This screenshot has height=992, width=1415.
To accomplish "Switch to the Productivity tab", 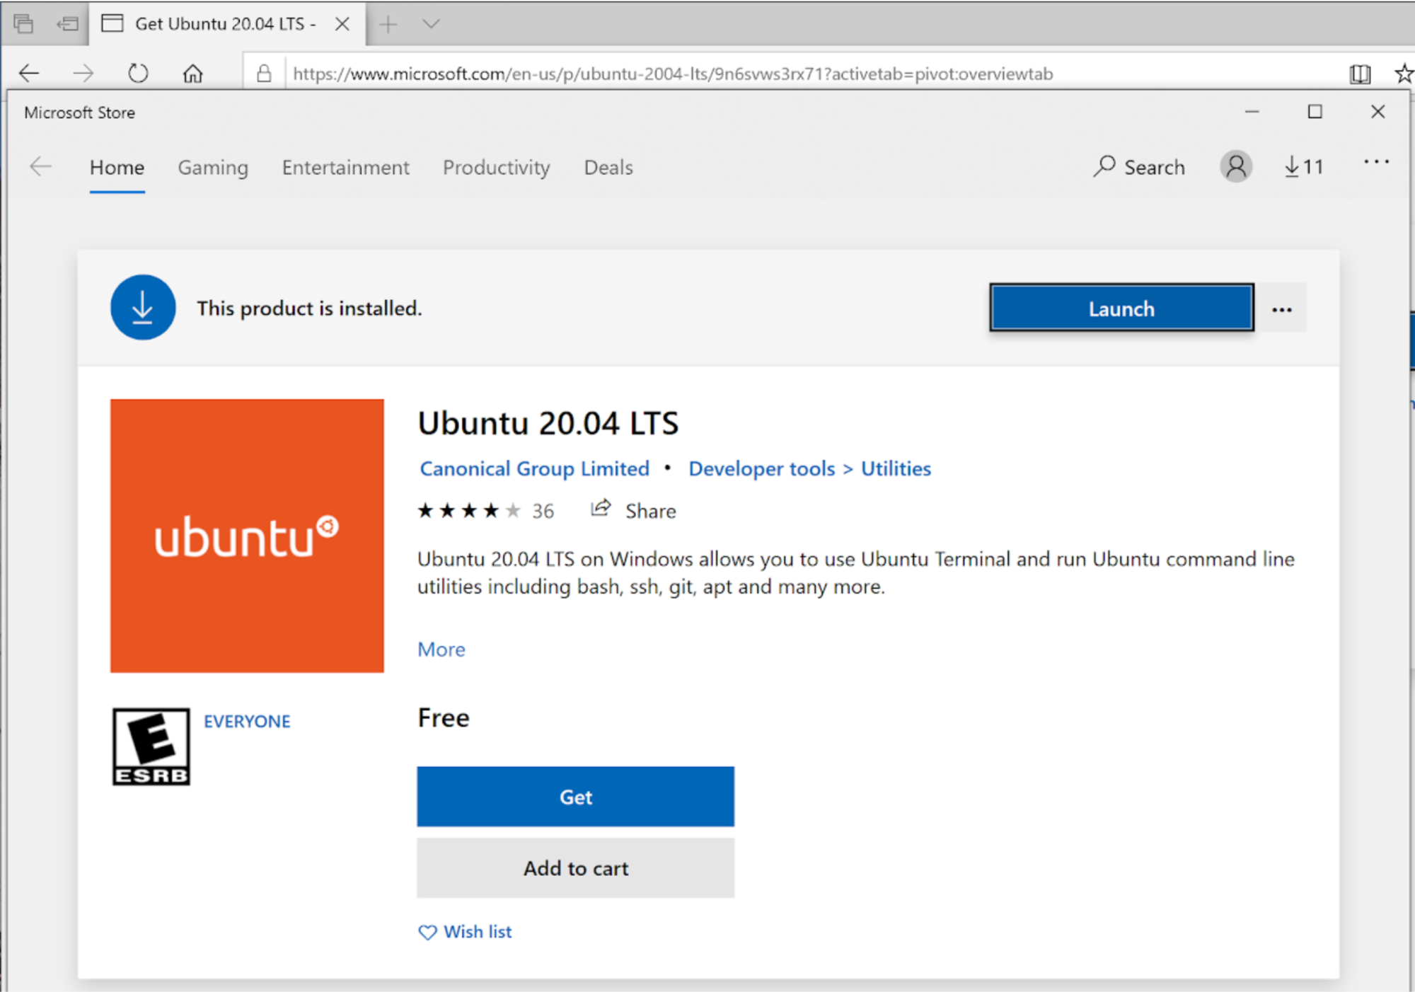I will coord(496,168).
